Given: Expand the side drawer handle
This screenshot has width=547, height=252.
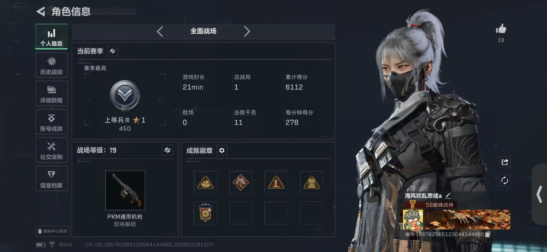Looking at the screenshot, I should click(x=539, y=194).
